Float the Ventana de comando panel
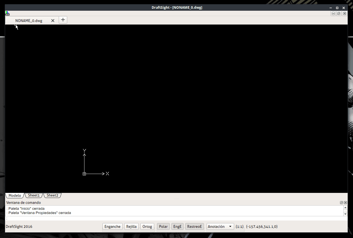This screenshot has height=238, width=353. click(341, 202)
